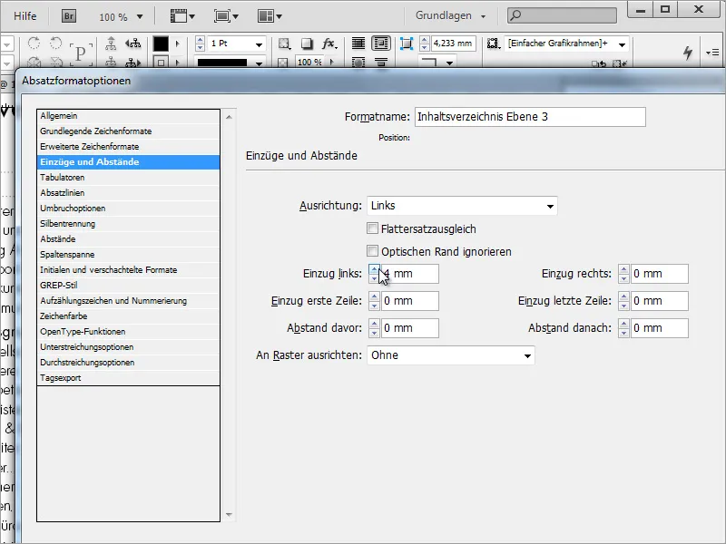This screenshot has width=726, height=544.
Task: Select Tagsexport category
Action: pyautogui.click(x=128, y=378)
